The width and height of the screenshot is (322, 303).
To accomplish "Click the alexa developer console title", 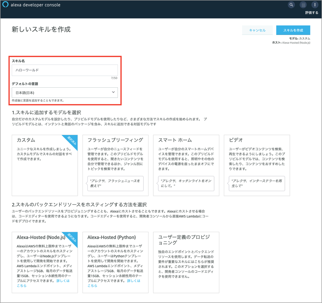I will tap(35, 5).
